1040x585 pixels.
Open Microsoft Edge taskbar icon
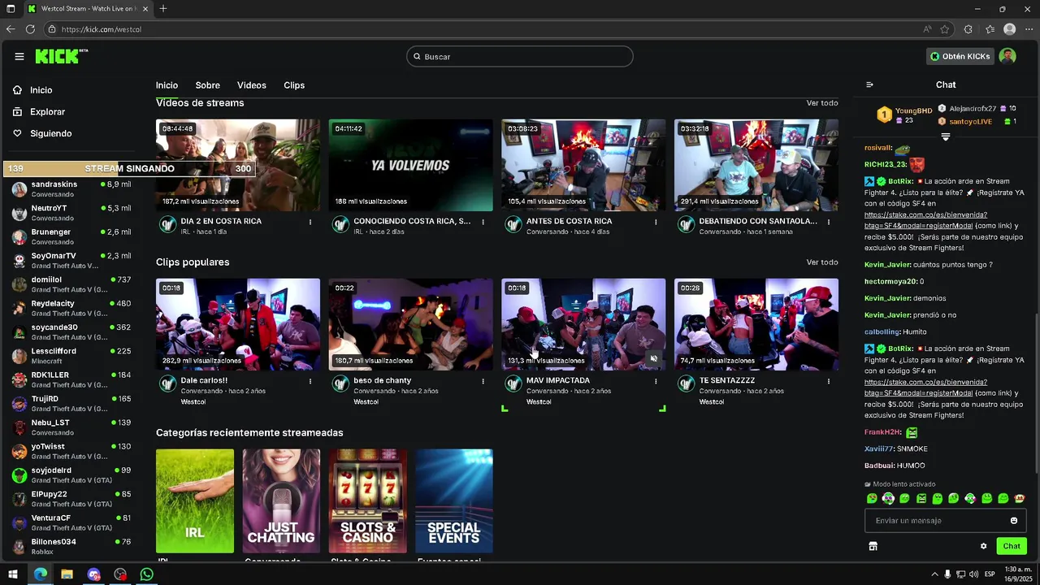click(x=40, y=574)
